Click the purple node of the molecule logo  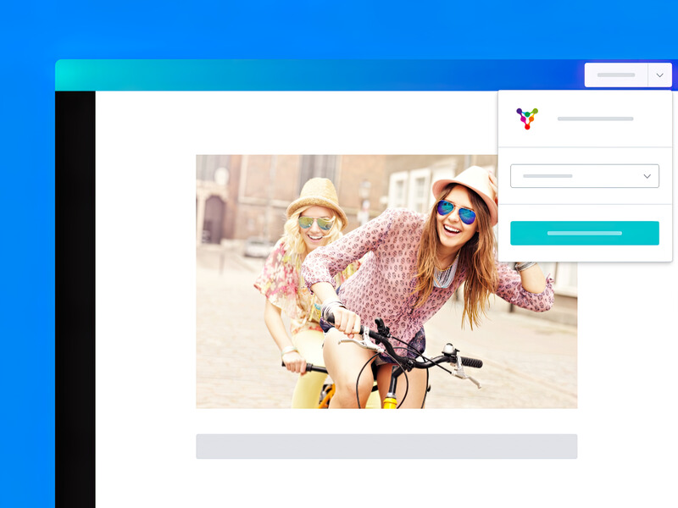point(519,110)
